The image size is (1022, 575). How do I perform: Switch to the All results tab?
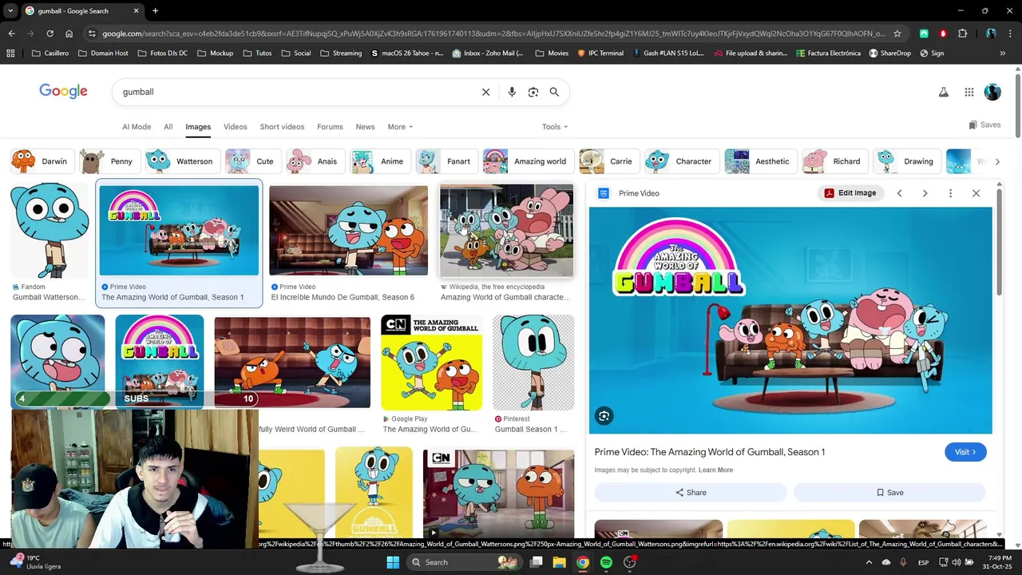pyautogui.click(x=168, y=127)
